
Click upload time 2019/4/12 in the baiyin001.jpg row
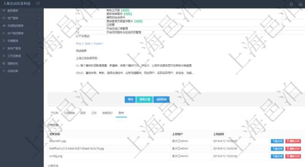pyautogui.click(x=225, y=141)
